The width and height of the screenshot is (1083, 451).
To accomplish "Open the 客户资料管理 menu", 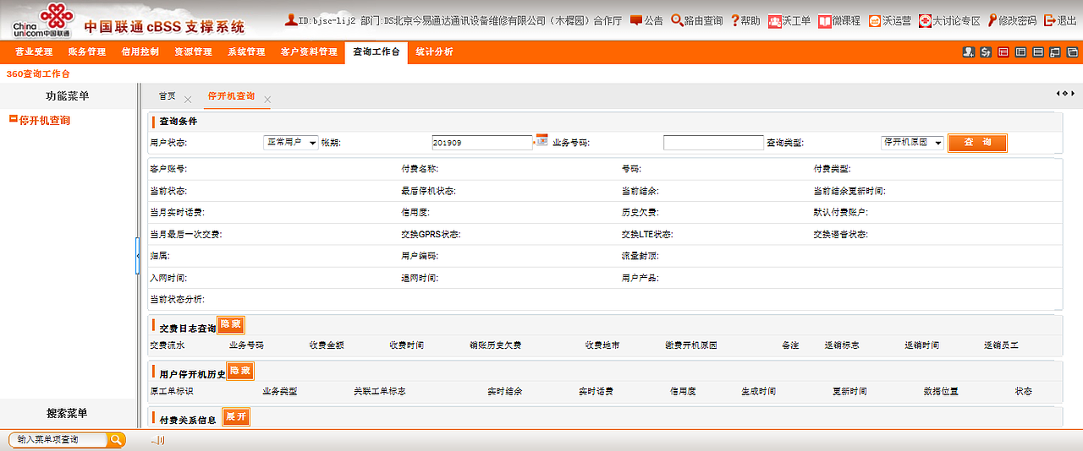I will [309, 52].
